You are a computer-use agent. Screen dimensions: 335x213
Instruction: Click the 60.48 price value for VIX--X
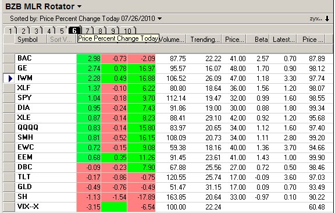(x=317, y=207)
